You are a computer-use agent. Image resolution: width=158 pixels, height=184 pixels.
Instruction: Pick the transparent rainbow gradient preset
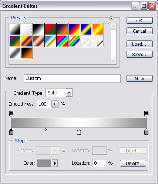click(x=74, y=41)
